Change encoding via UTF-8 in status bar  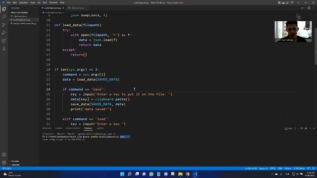tap(272, 168)
